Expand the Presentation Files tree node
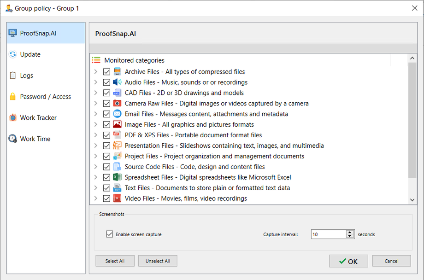Viewport: 424px width, 280px height. tap(96, 146)
